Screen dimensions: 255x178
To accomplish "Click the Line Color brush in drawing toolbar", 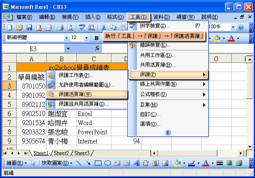I will [192, 163].
